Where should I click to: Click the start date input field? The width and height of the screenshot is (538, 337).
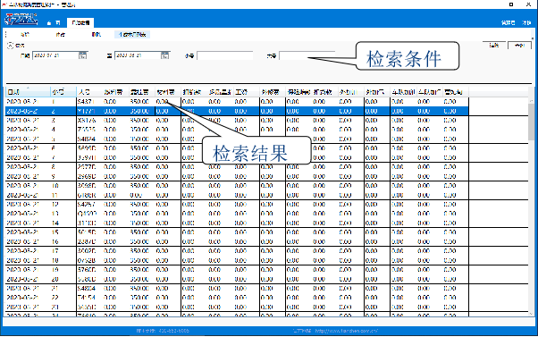55,55
